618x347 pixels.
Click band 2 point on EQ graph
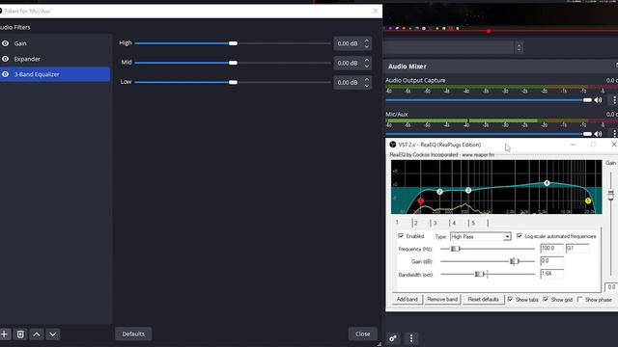(x=439, y=192)
